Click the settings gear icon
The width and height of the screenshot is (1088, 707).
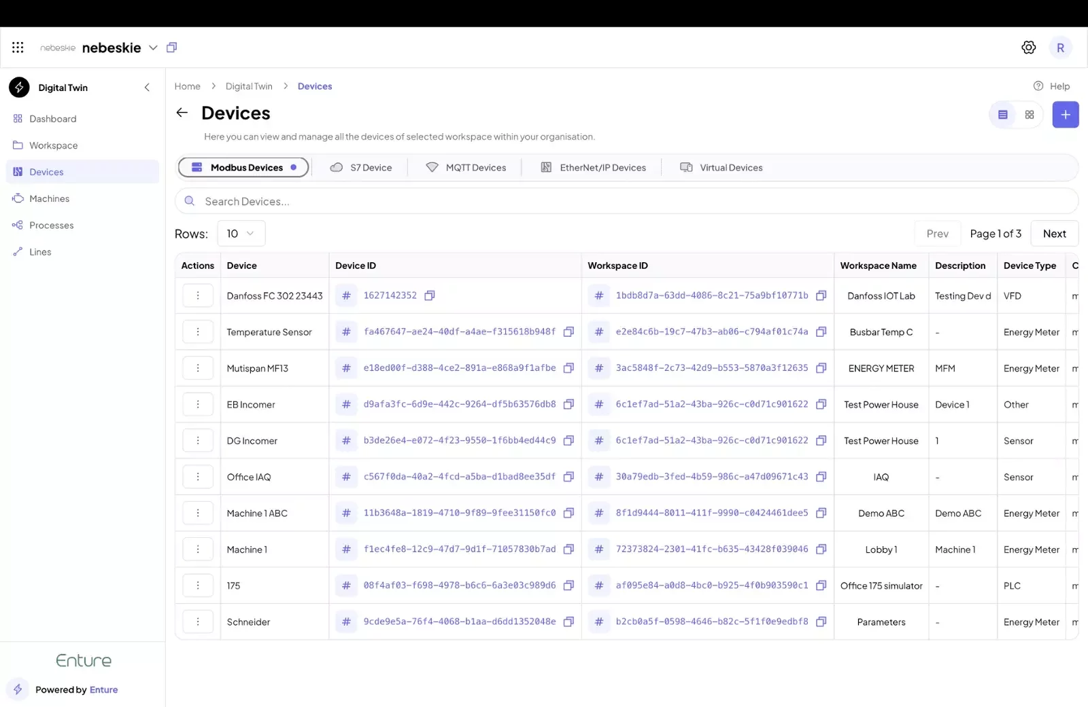1028,48
